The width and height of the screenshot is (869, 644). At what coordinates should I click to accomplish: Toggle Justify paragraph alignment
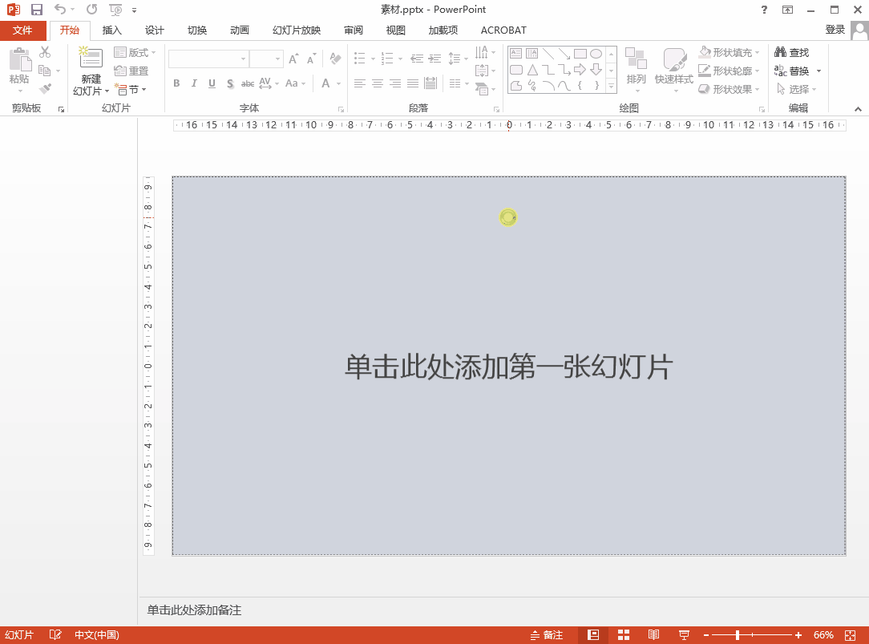pos(413,83)
